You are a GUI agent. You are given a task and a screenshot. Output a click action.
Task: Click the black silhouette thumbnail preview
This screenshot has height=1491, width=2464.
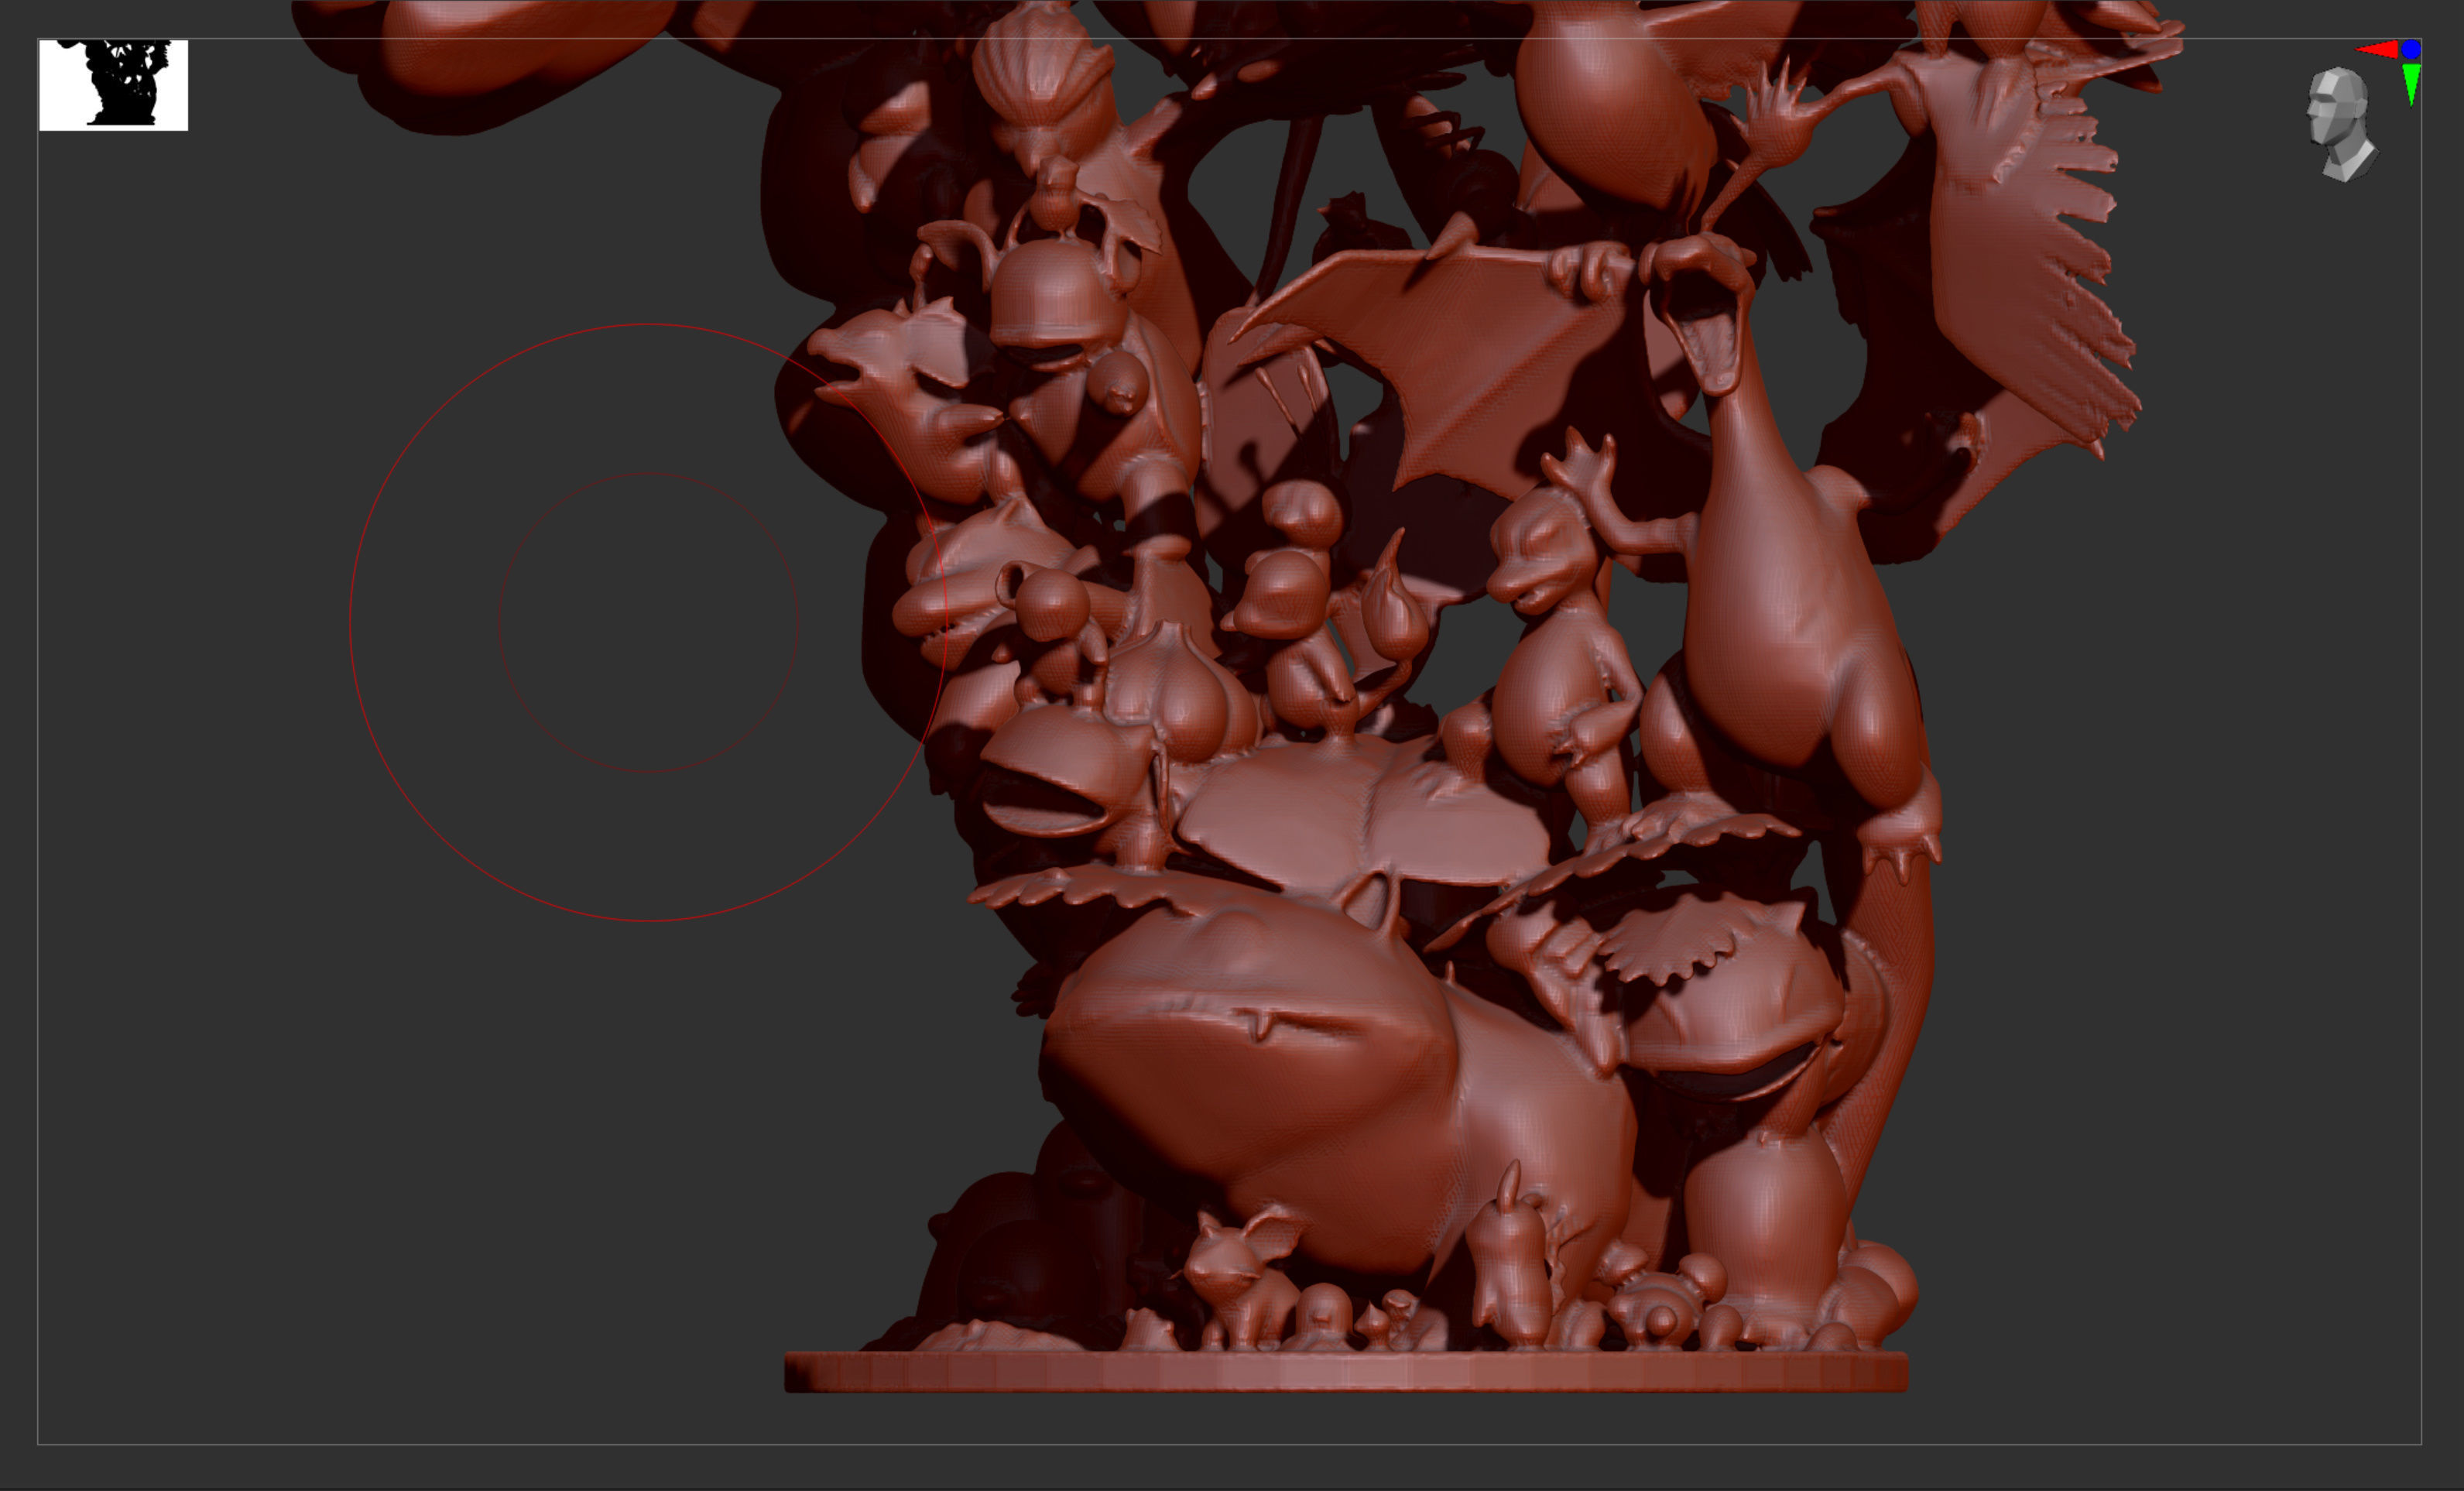click(x=113, y=85)
